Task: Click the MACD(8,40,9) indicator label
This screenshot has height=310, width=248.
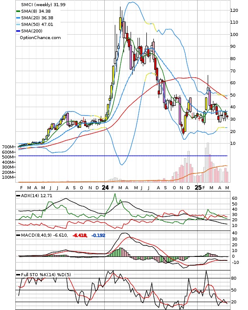Action: (44, 235)
